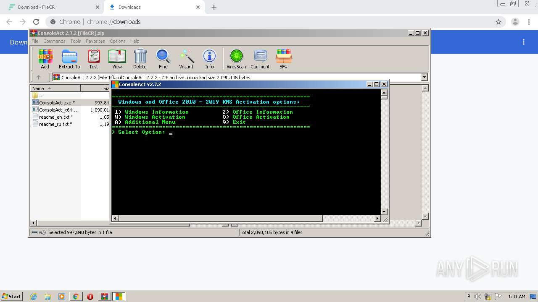Click the volume speaker tray icon

[478, 297]
